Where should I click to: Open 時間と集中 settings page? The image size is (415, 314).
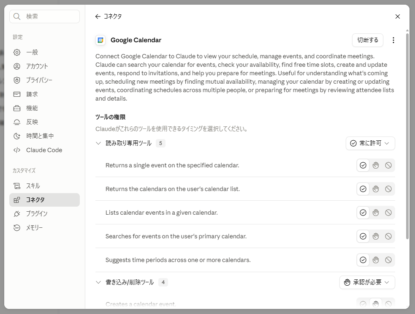44,136
